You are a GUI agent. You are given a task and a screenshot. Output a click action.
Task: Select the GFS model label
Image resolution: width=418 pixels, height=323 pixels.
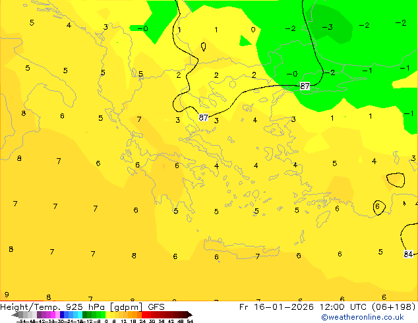(x=156, y=307)
